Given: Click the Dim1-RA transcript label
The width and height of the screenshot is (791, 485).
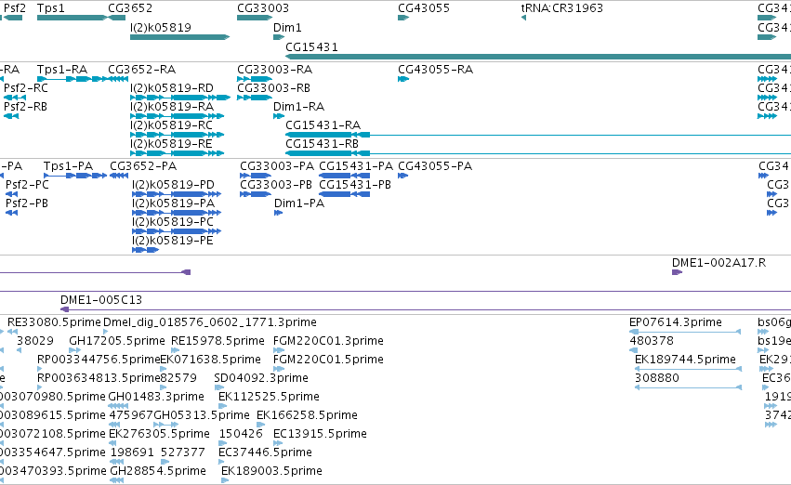Looking at the screenshot, I should pos(298,107).
